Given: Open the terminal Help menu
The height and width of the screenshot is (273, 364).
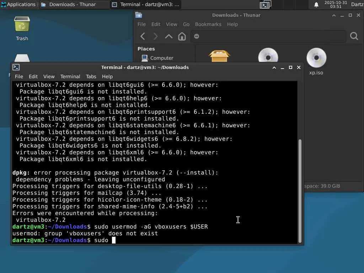Looking at the screenshot, I should [107, 76].
